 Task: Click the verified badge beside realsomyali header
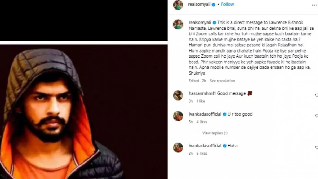(x=213, y=5)
